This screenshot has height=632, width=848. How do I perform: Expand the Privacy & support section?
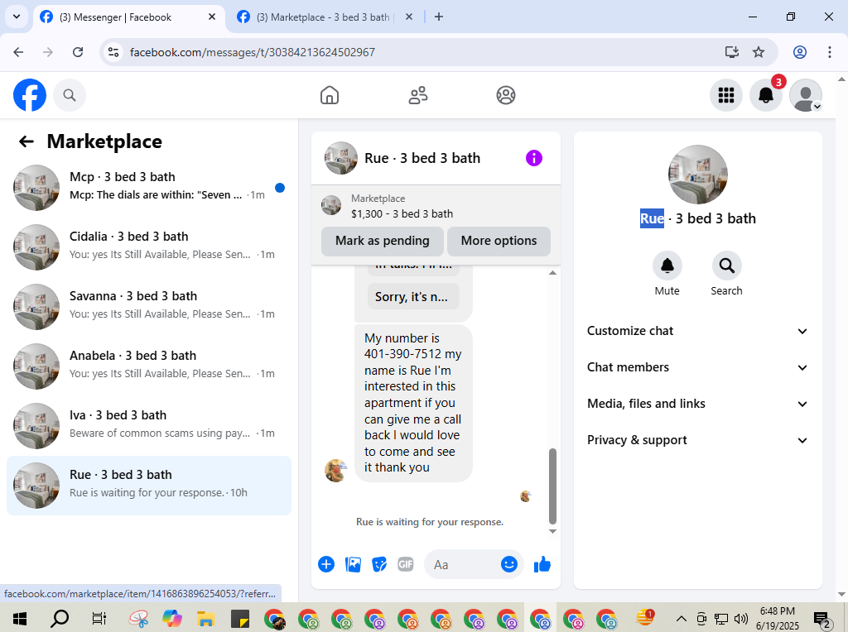(697, 440)
